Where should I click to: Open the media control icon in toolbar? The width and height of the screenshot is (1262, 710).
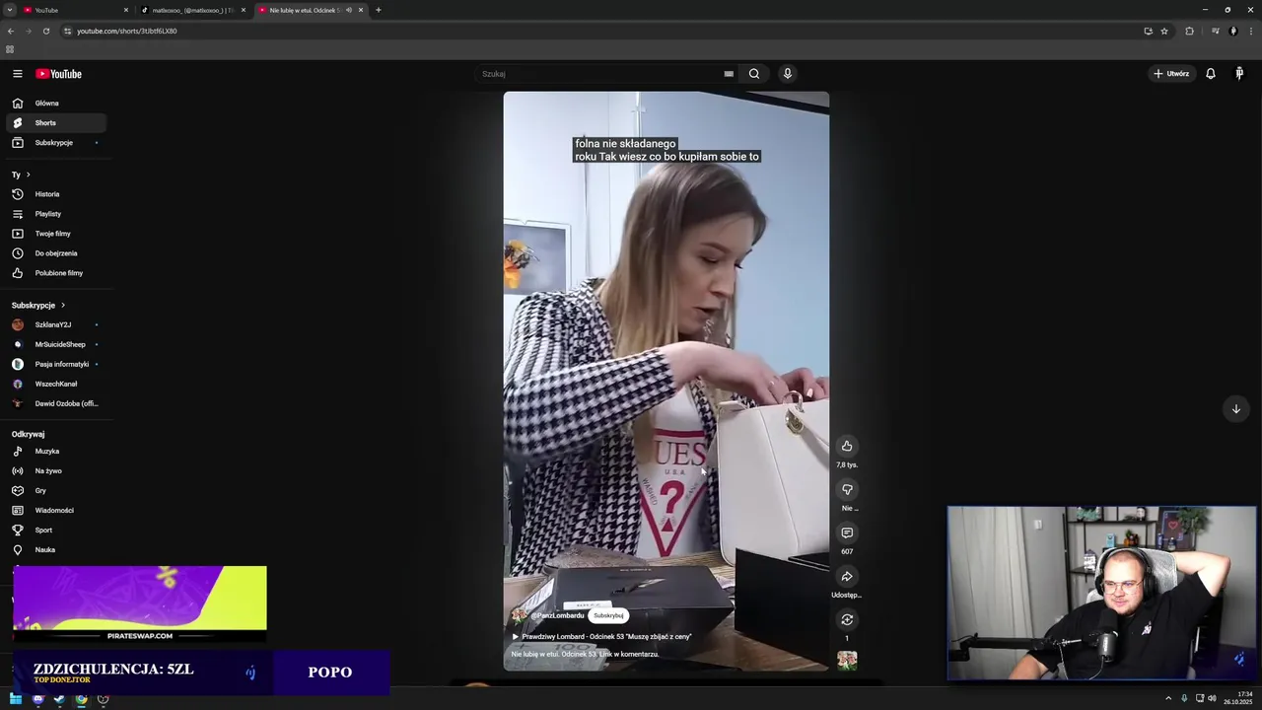coord(1216,31)
